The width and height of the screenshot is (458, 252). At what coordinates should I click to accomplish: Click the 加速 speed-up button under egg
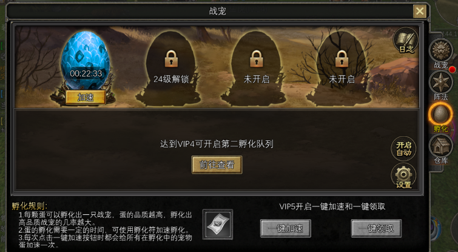[86, 97]
